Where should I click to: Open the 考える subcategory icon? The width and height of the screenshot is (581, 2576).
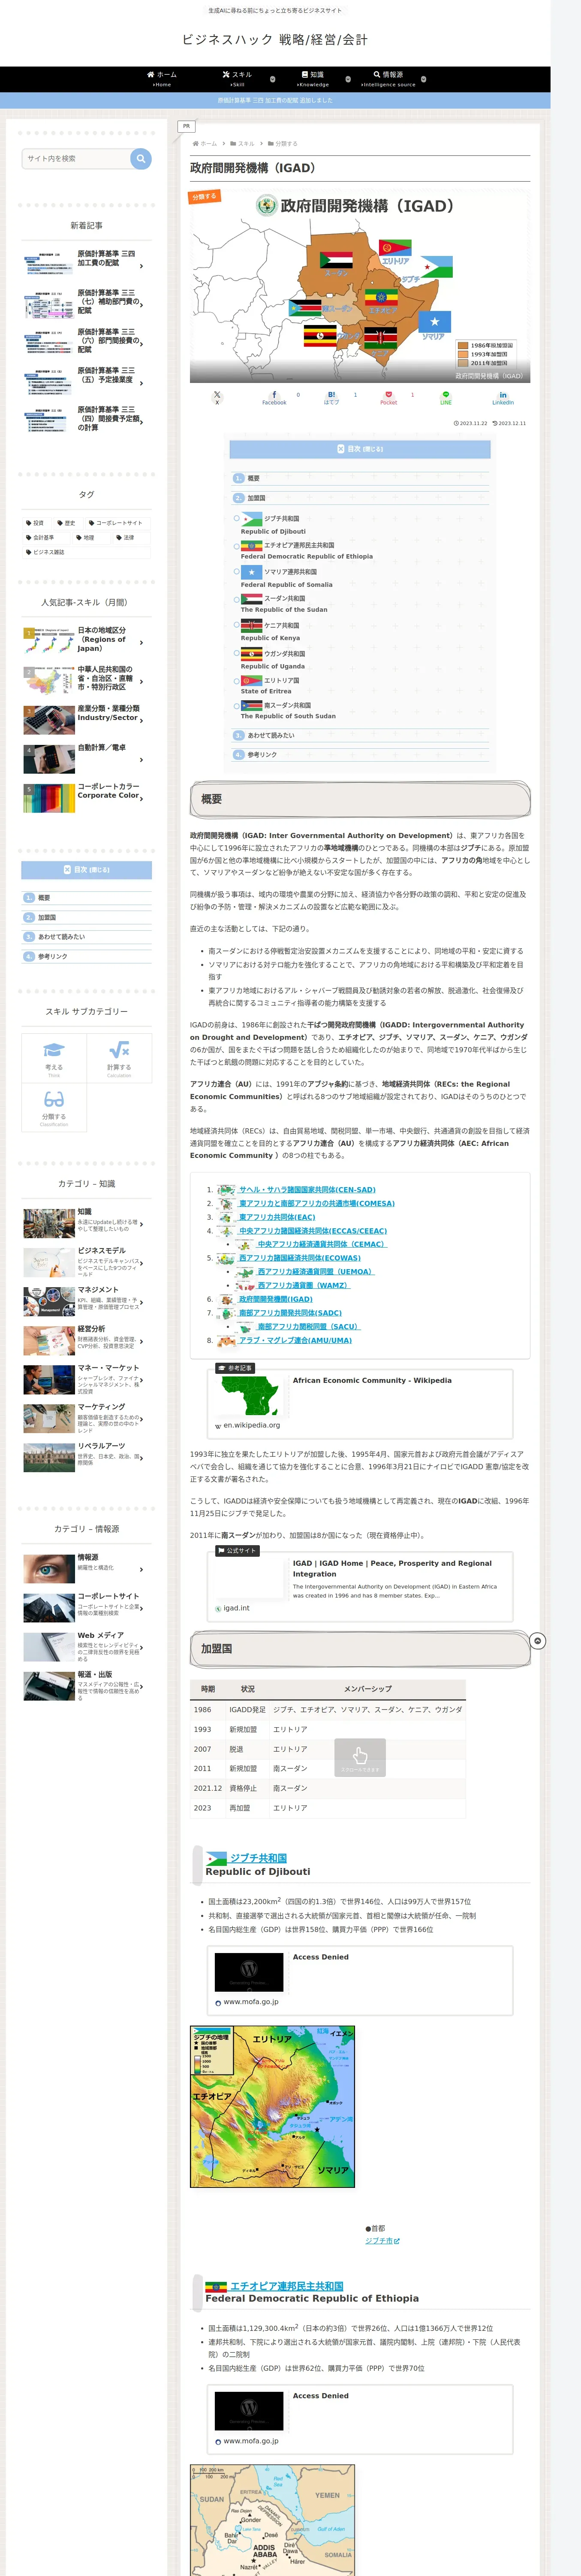54,1058
